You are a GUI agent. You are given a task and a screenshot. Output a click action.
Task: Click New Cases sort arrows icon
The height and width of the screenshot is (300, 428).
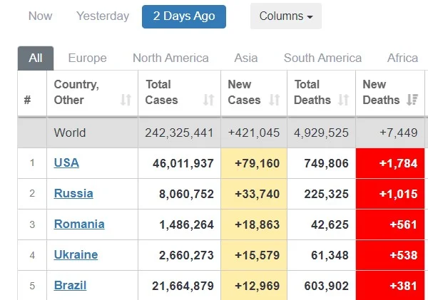[275, 100]
